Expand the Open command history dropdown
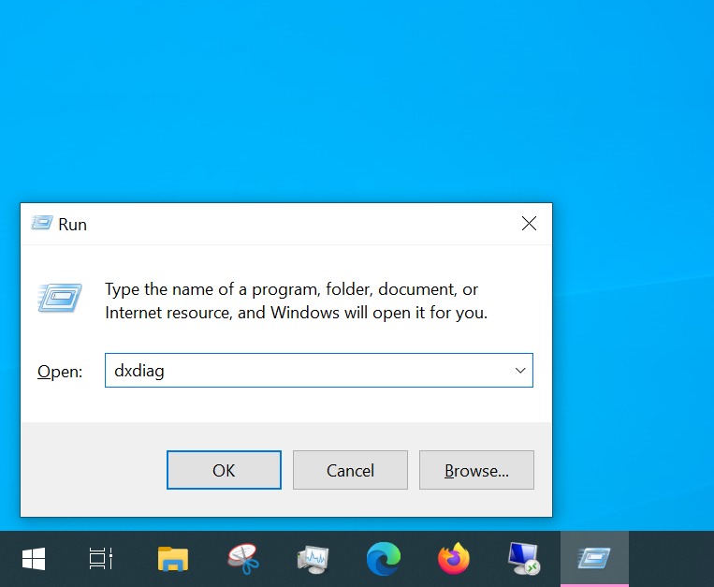The image size is (714, 587). coord(520,371)
